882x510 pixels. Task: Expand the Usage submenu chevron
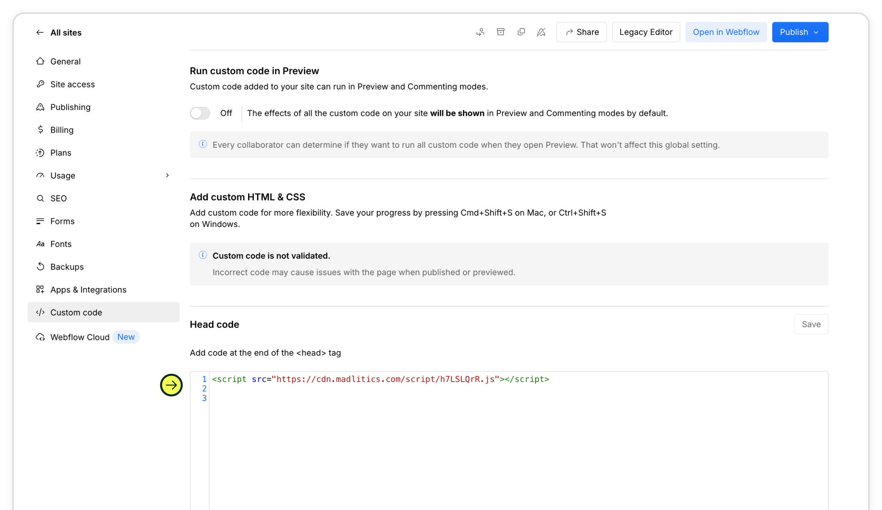click(x=167, y=175)
